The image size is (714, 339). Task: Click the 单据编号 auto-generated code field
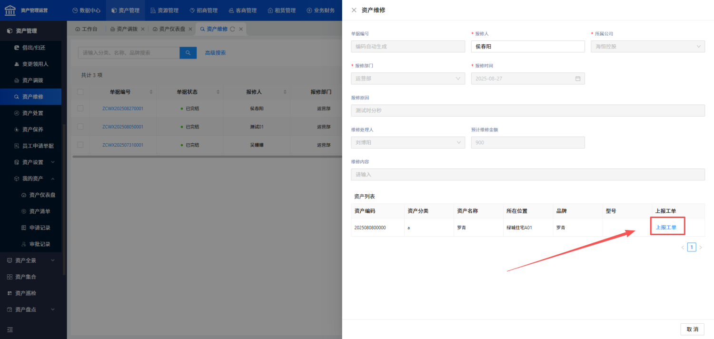[x=408, y=46]
